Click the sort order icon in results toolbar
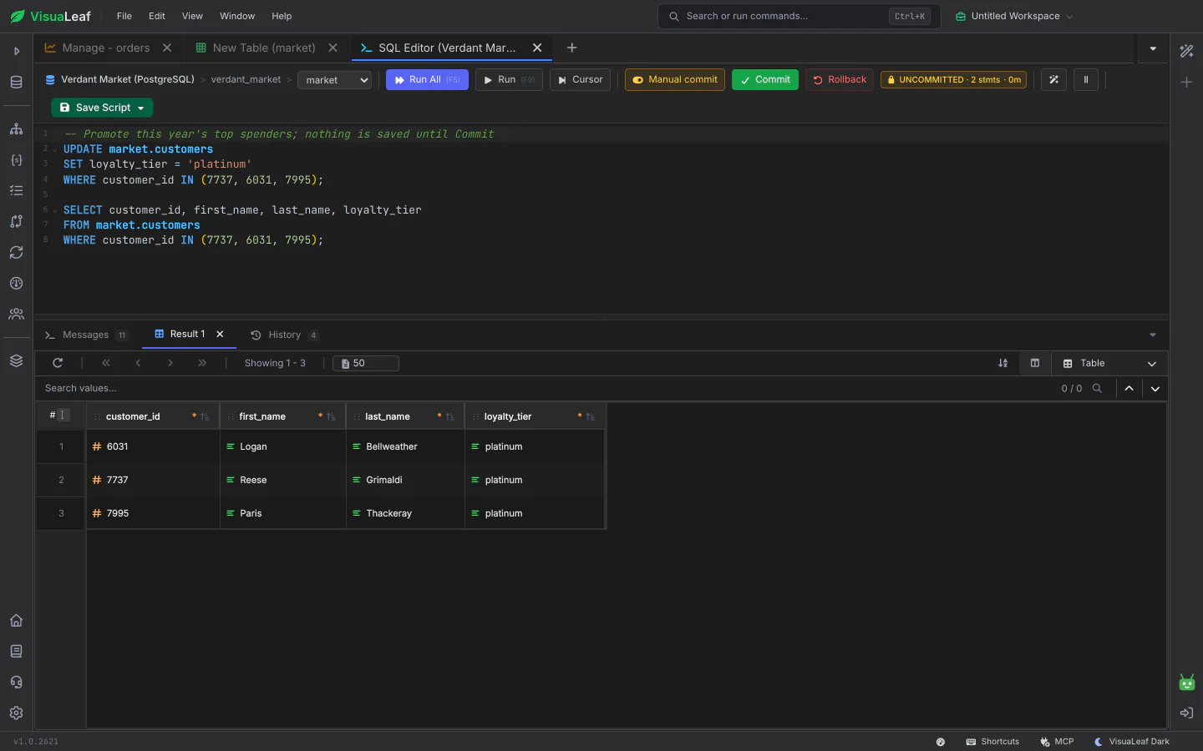The width and height of the screenshot is (1203, 751). [x=1003, y=363]
